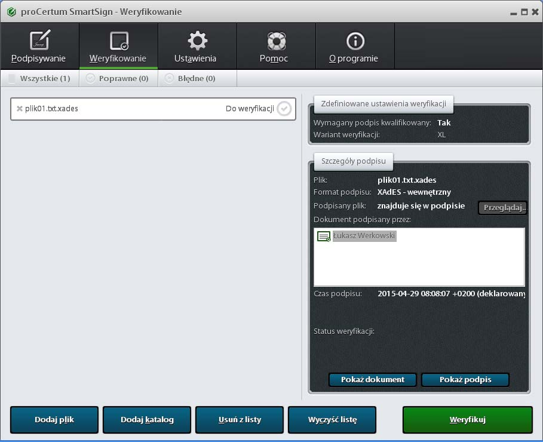The height and width of the screenshot is (442, 543).
Task: Open Pomoc lifebuoy icon
Action: click(x=277, y=41)
